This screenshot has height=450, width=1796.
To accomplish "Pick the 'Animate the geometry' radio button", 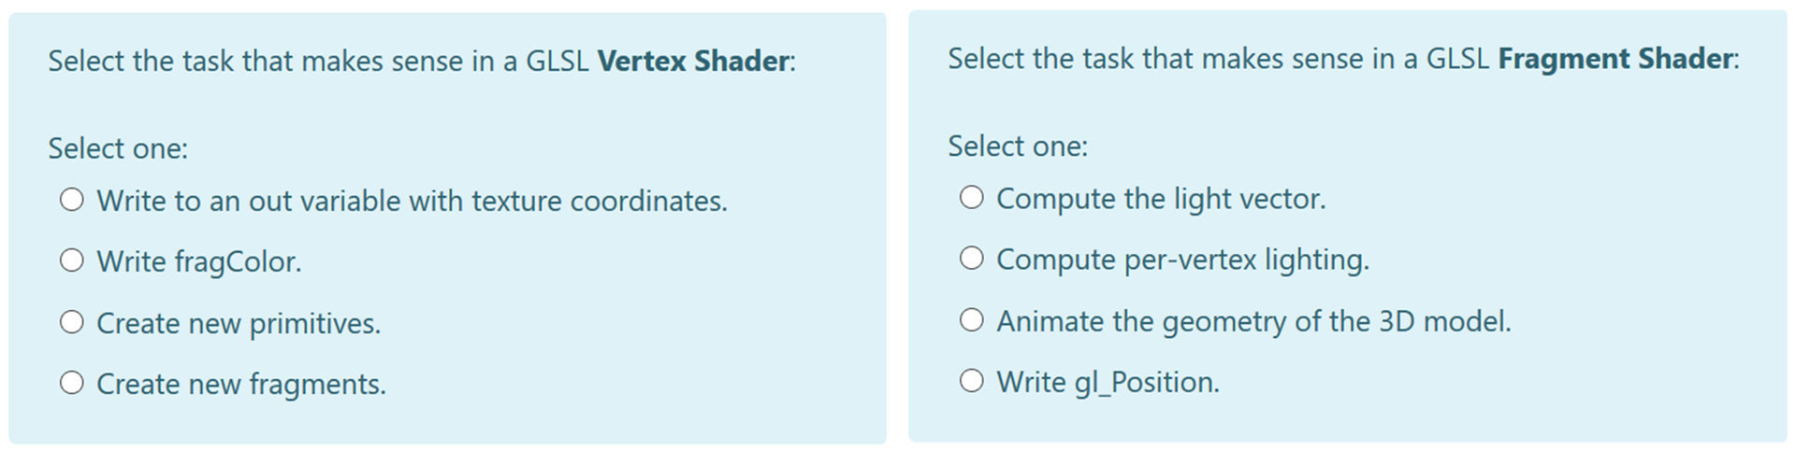I will click(x=972, y=320).
